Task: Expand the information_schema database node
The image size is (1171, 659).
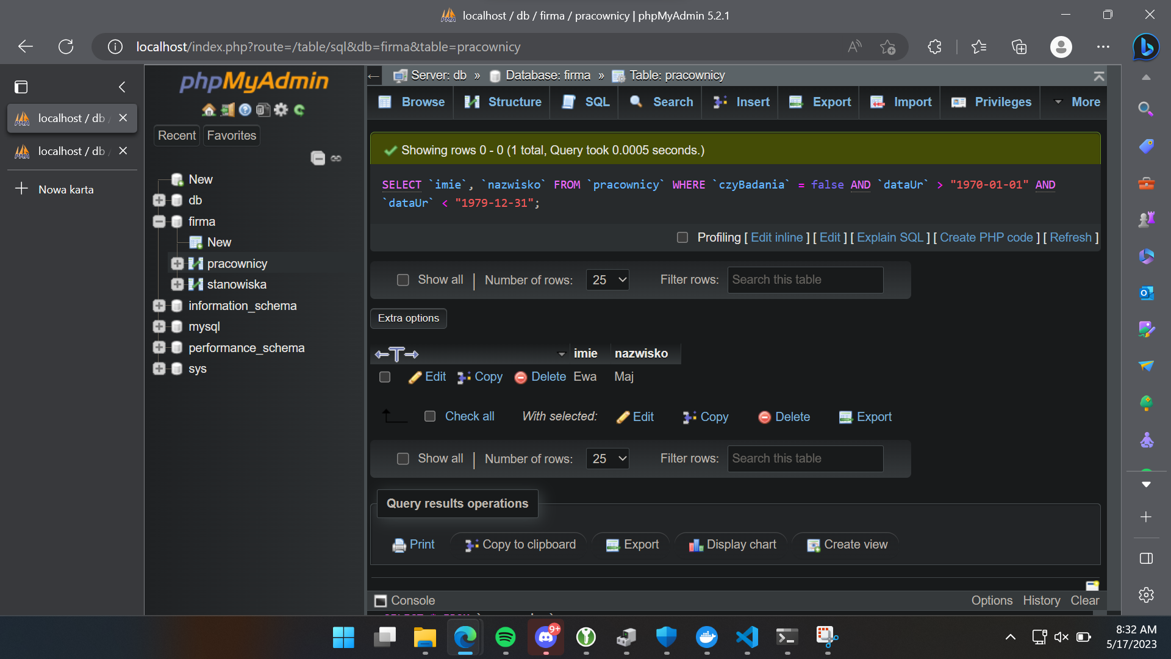Action: pyautogui.click(x=159, y=306)
